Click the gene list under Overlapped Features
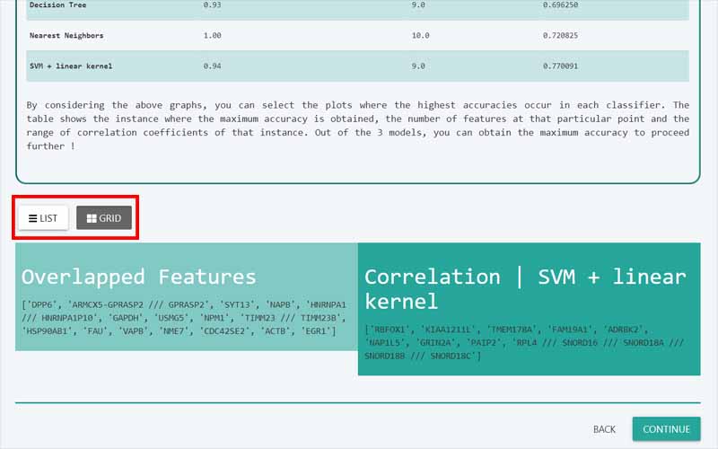This screenshot has width=718, height=449. click(x=184, y=318)
